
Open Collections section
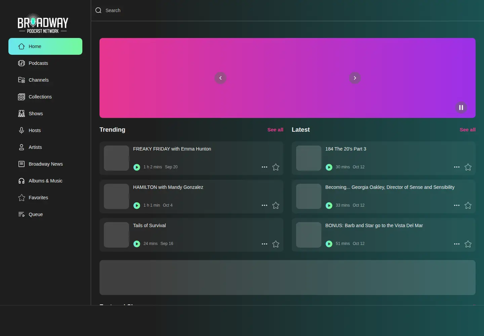coord(45,97)
